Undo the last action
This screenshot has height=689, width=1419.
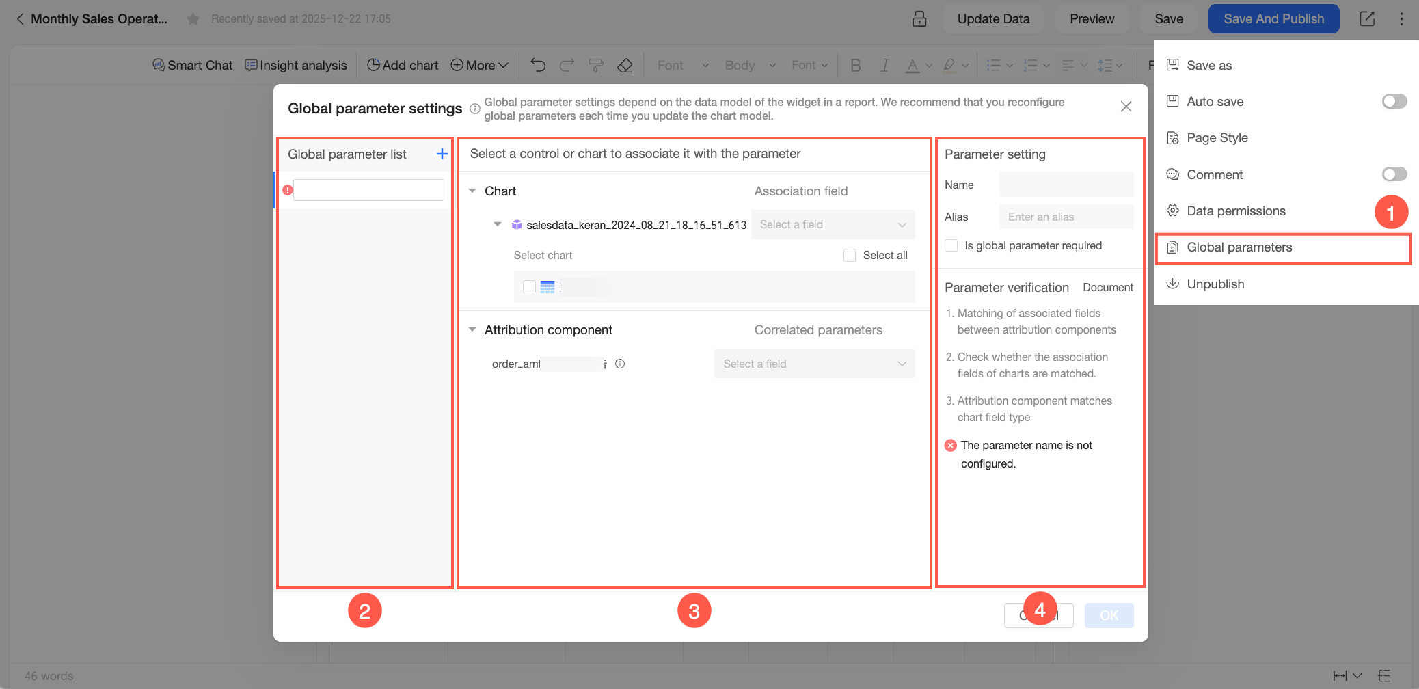point(538,65)
